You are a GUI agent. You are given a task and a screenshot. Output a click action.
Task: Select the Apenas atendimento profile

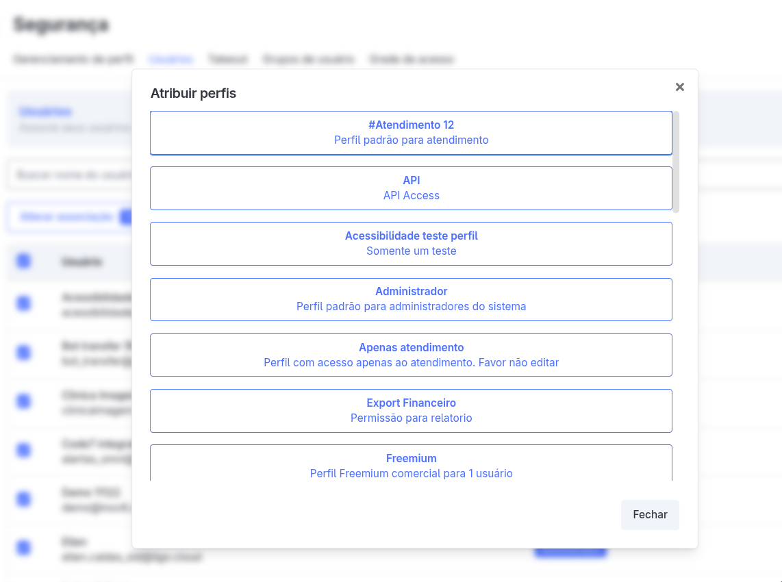(x=411, y=355)
